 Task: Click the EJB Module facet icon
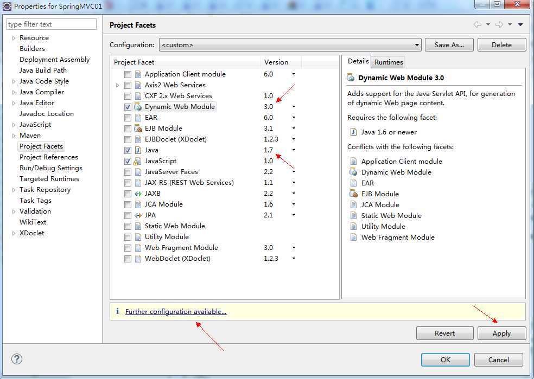click(x=138, y=129)
